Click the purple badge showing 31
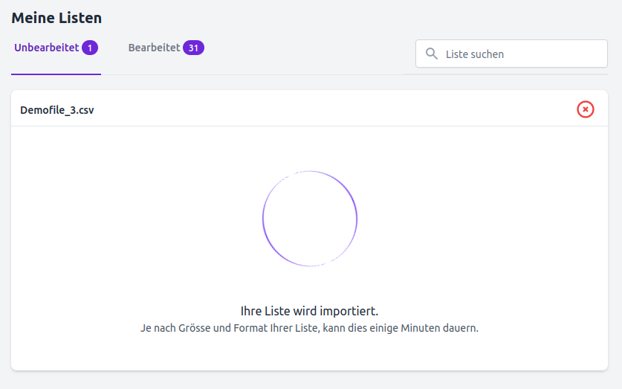The height and width of the screenshot is (389, 622). click(x=193, y=48)
